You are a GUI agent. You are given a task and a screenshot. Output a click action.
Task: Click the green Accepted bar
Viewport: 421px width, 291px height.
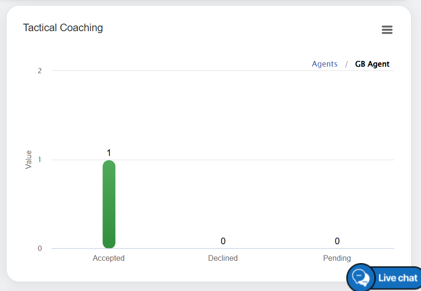click(109, 204)
